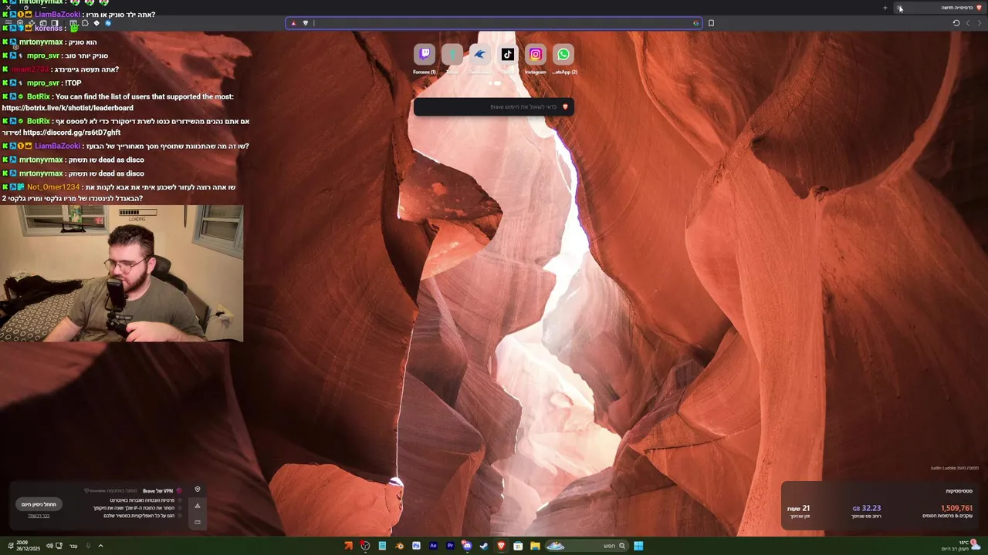Bookmark this page with the bookmark icon
This screenshot has width=988, height=555.
pyautogui.click(x=711, y=23)
